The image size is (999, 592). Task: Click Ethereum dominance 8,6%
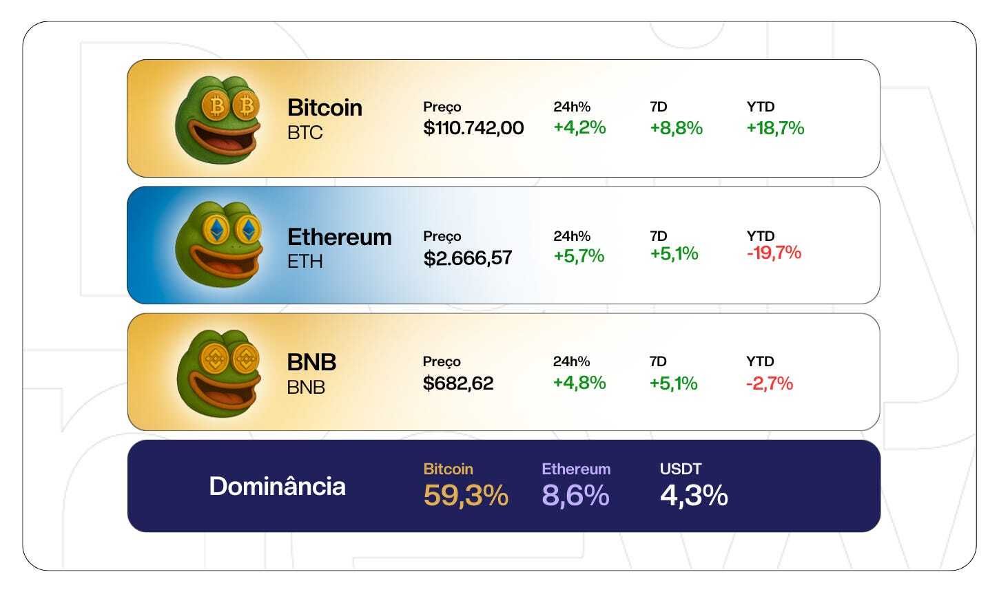tap(575, 496)
